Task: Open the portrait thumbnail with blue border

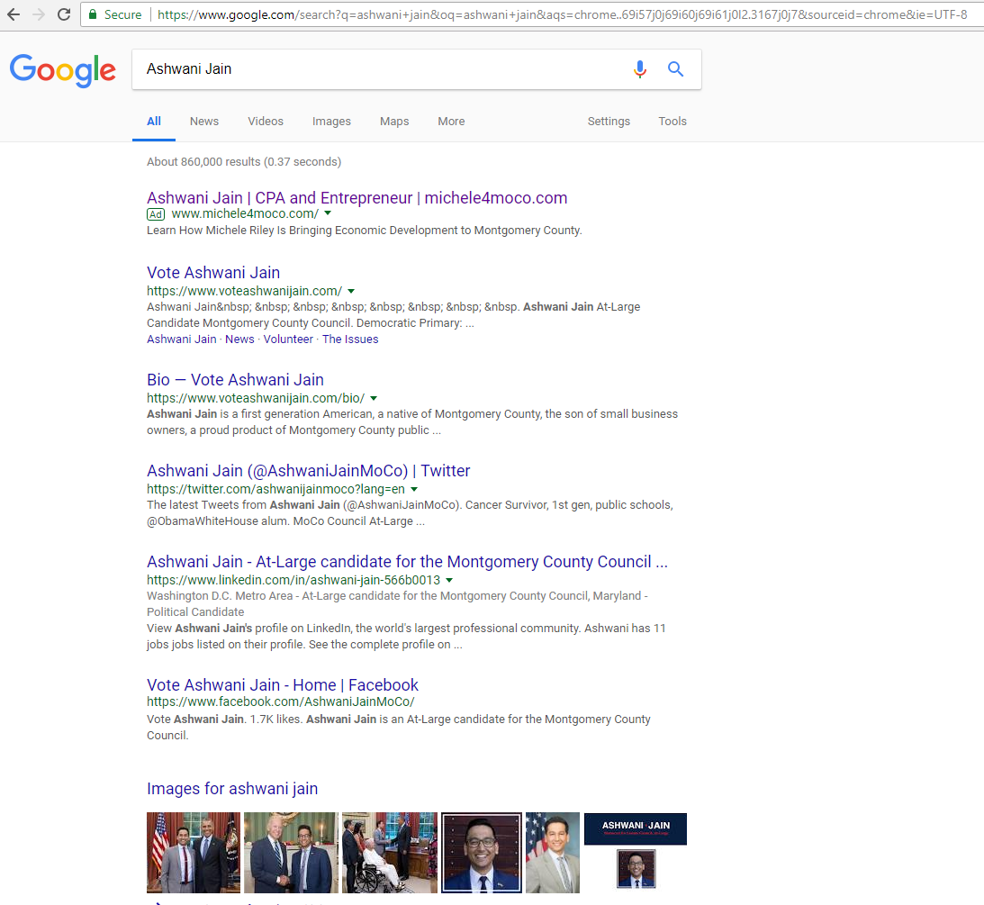Action: click(482, 852)
